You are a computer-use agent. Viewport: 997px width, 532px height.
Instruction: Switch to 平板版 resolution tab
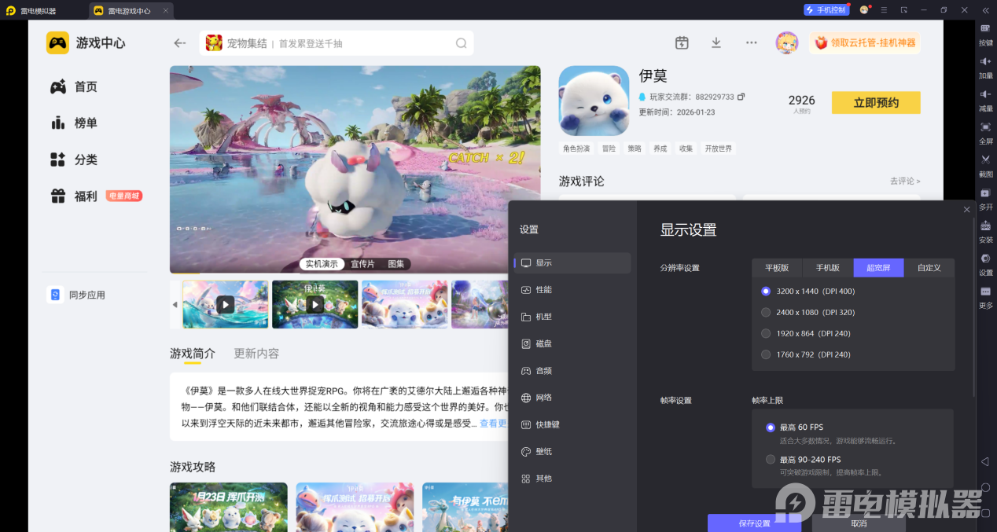click(777, 268)
